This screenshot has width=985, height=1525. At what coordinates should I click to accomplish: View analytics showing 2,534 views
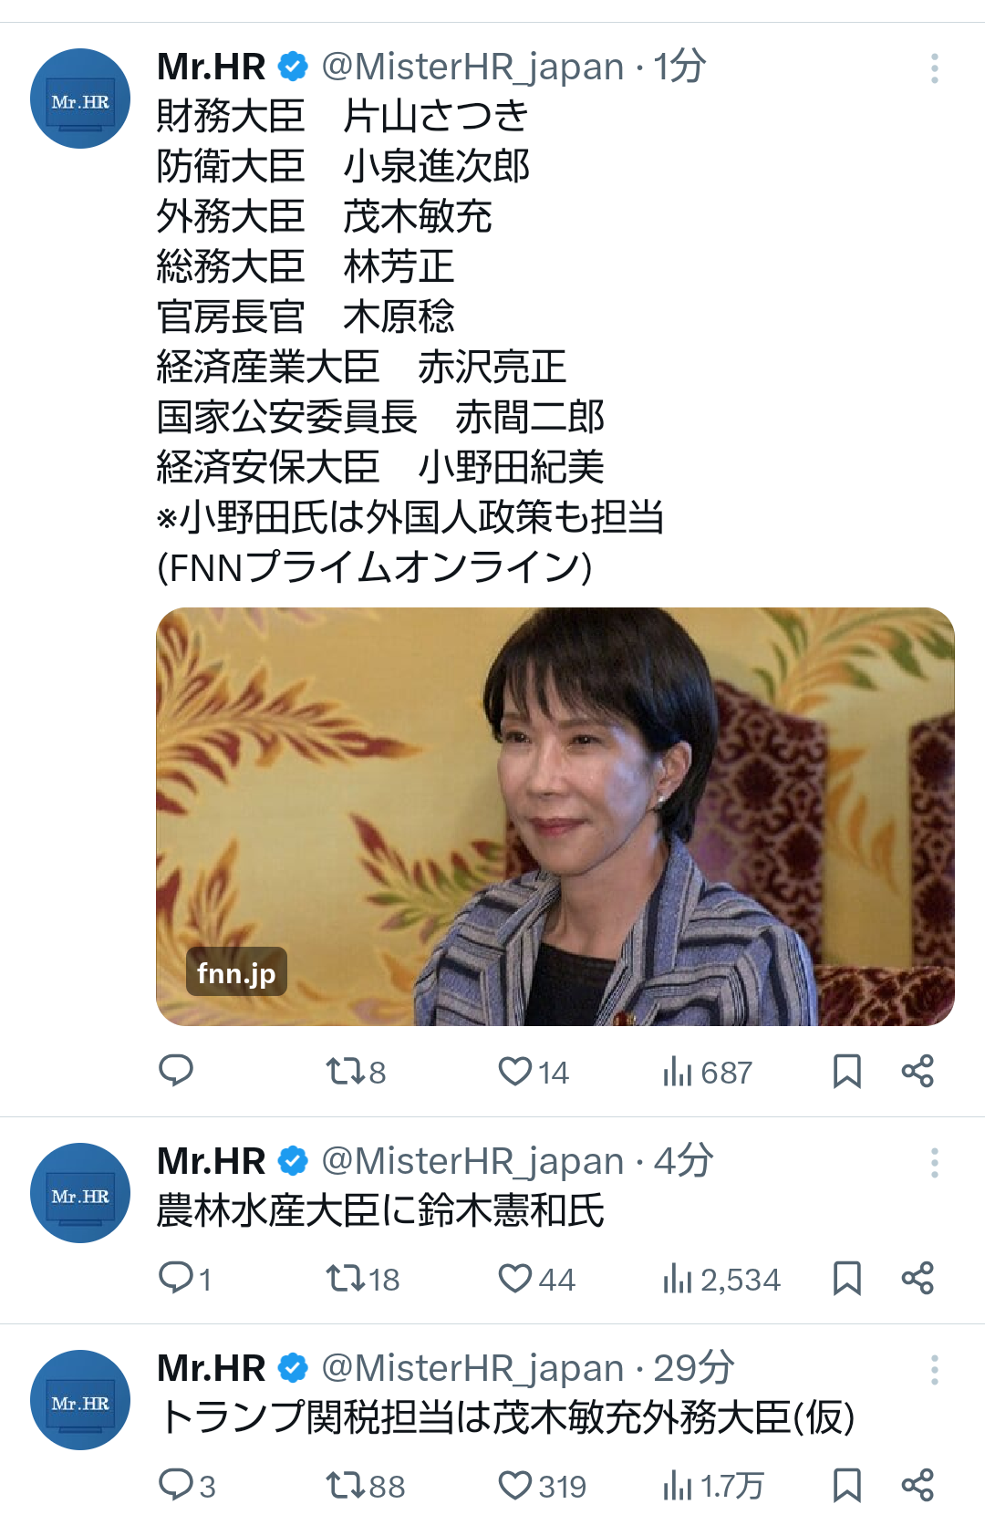click(x=721, y=1279)
